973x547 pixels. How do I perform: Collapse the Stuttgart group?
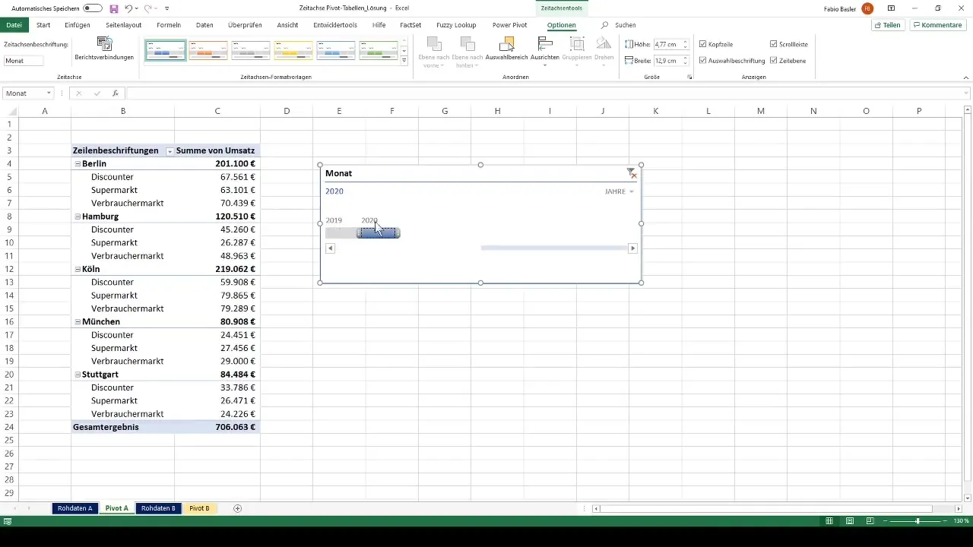pyautogui.click(x=78, y=375)
